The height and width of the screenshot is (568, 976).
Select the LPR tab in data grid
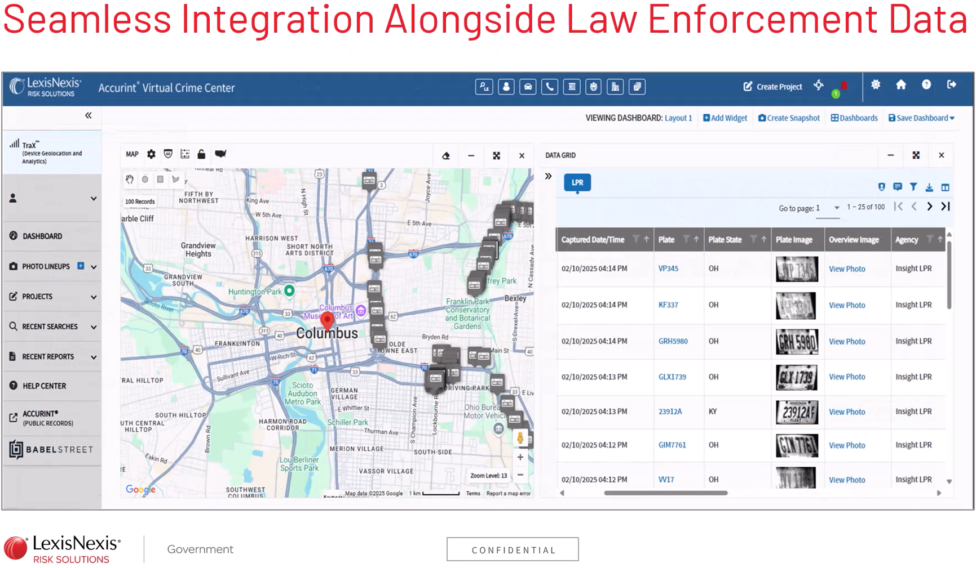tap(577, 183)
